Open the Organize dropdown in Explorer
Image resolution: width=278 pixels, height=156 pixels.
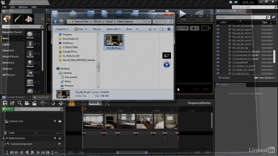point(62,29)
